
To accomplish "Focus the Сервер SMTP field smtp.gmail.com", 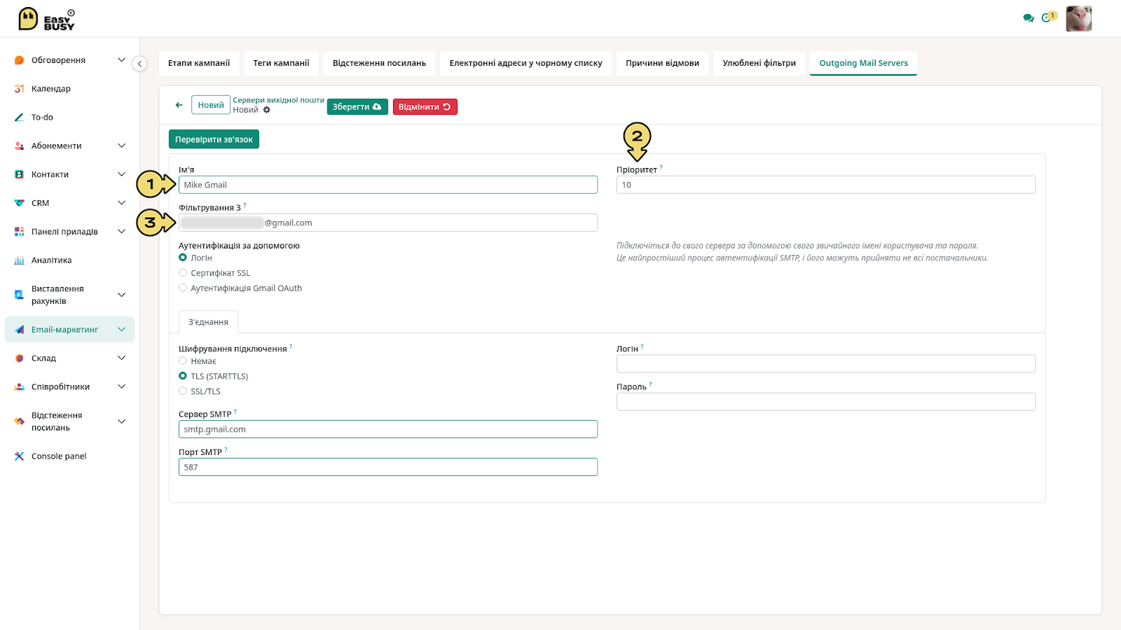I will pos(388,429).
